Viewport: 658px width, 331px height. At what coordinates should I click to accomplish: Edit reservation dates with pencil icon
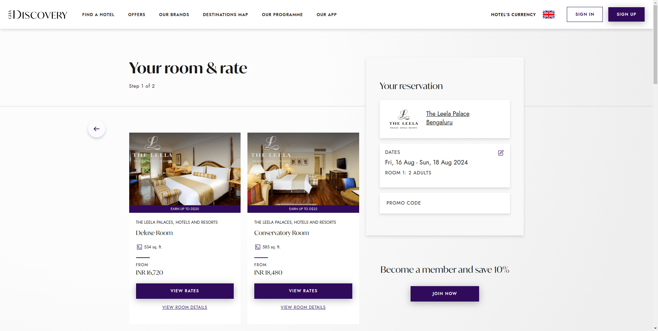(501, 153)
